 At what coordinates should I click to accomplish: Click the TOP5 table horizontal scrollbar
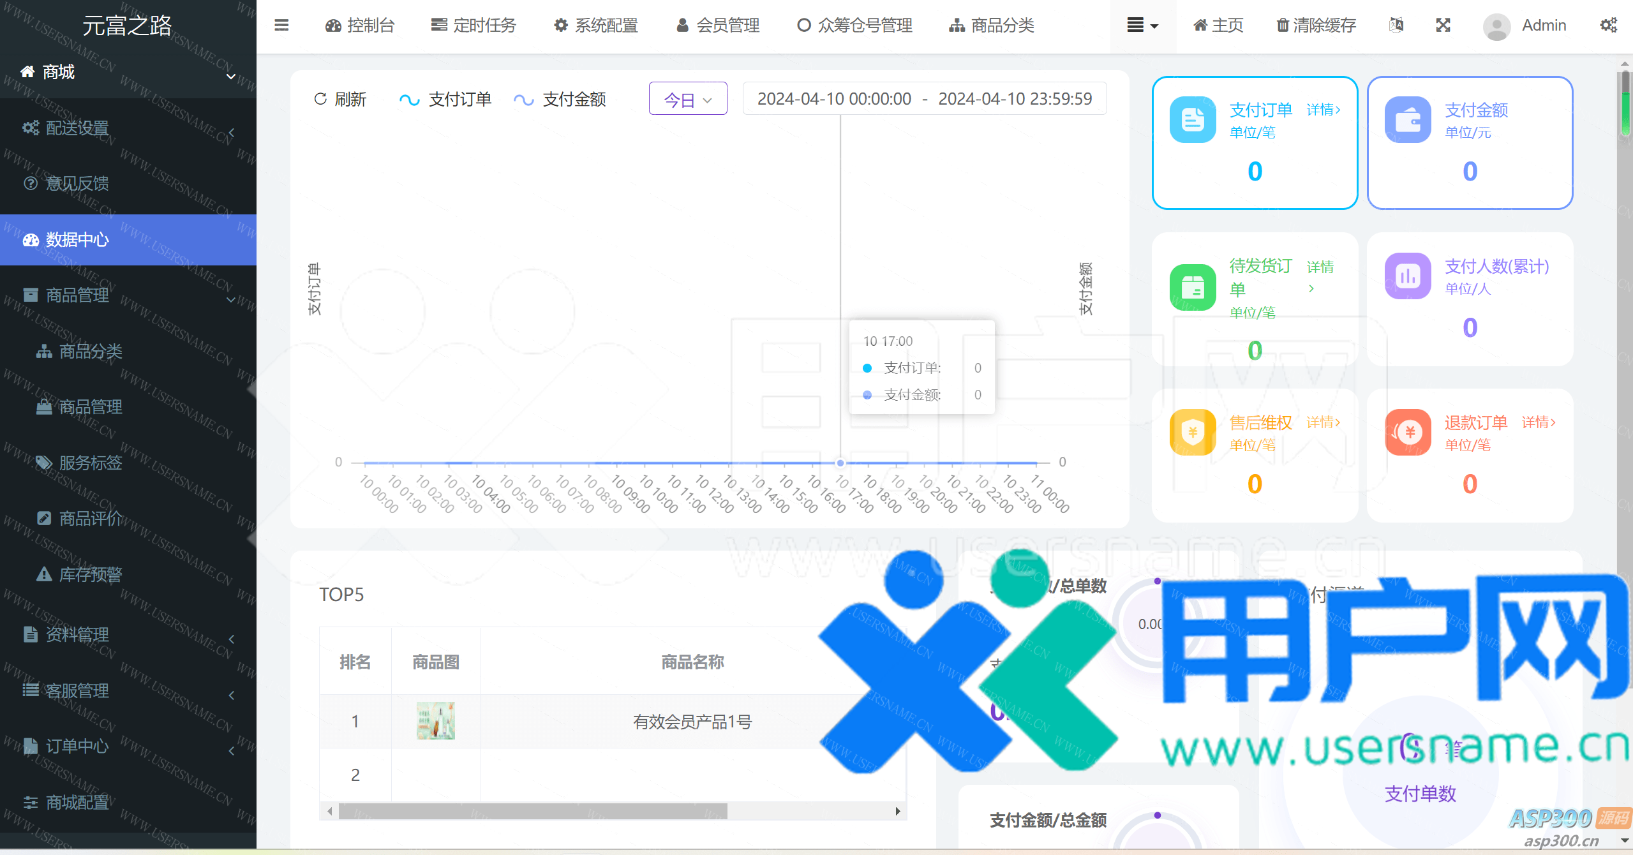point(532,811)
